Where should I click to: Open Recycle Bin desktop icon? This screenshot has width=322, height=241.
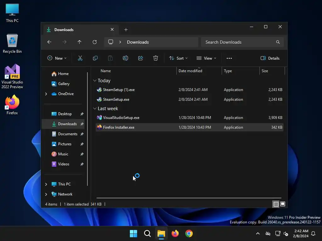coord(12,44)
